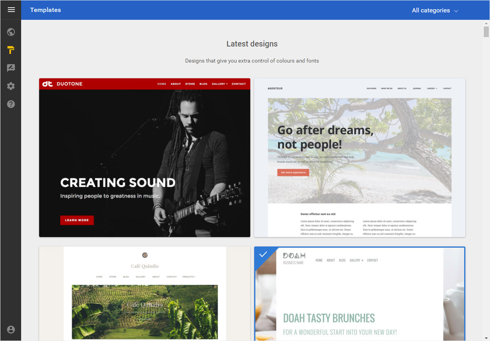
Task: Open the globe website icon in sidebar
Action: click(x=11, y=32)
